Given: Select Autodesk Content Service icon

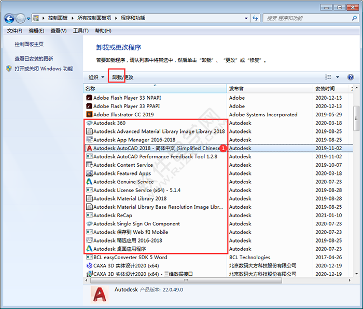Looking at the screenshot, I should pyautogui.click(x=89, y=165).
